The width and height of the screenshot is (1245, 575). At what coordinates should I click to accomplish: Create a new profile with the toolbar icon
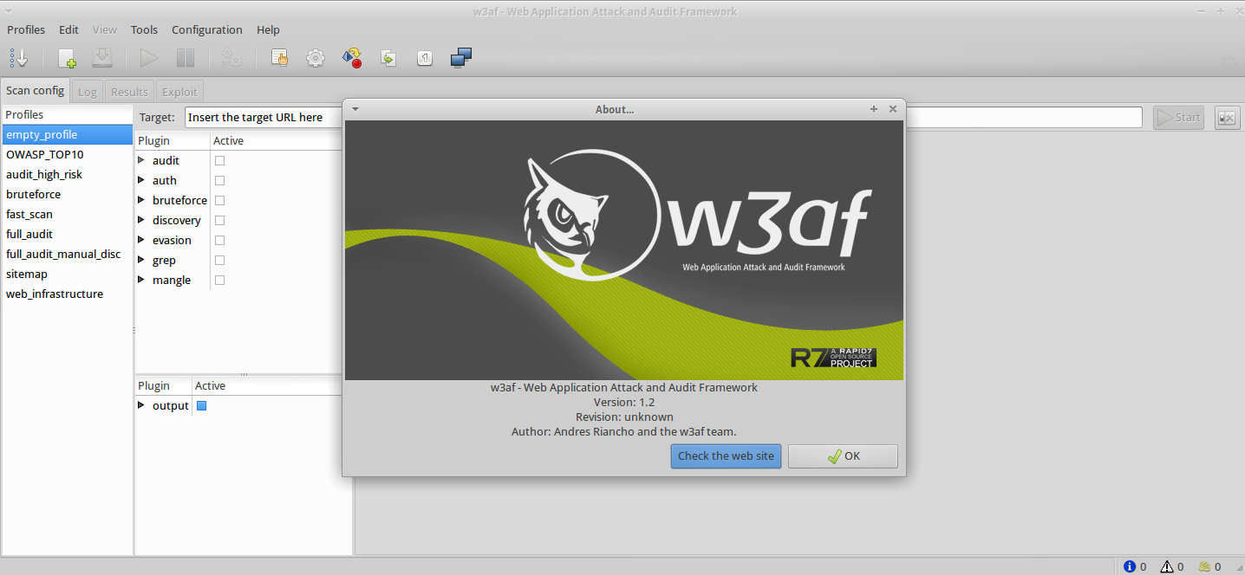(66, 58)
